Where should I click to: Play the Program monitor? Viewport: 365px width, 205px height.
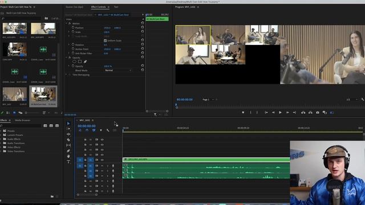tap(280, 113)
